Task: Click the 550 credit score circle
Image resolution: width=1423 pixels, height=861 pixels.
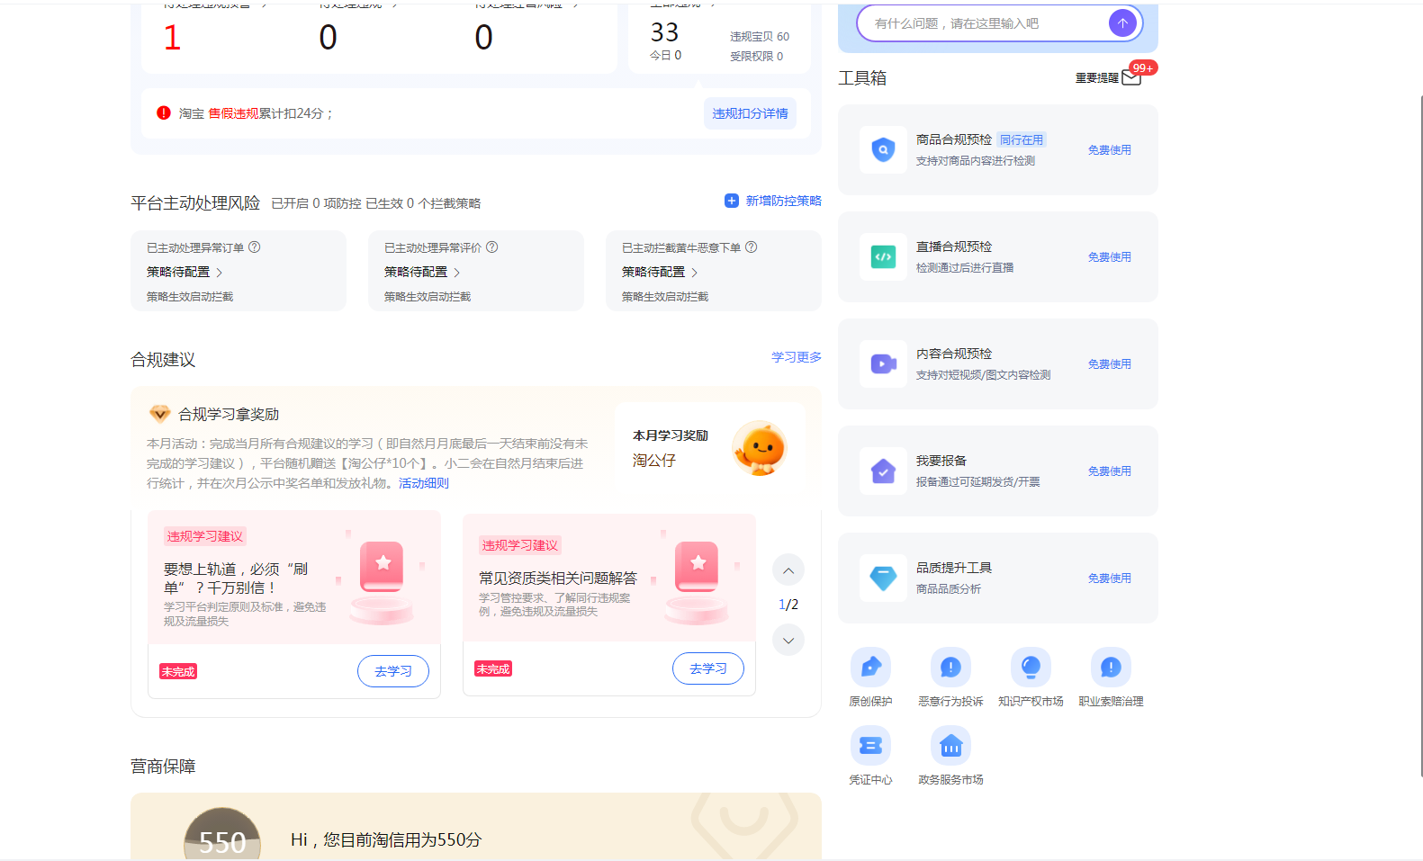Action: point(222,834)
